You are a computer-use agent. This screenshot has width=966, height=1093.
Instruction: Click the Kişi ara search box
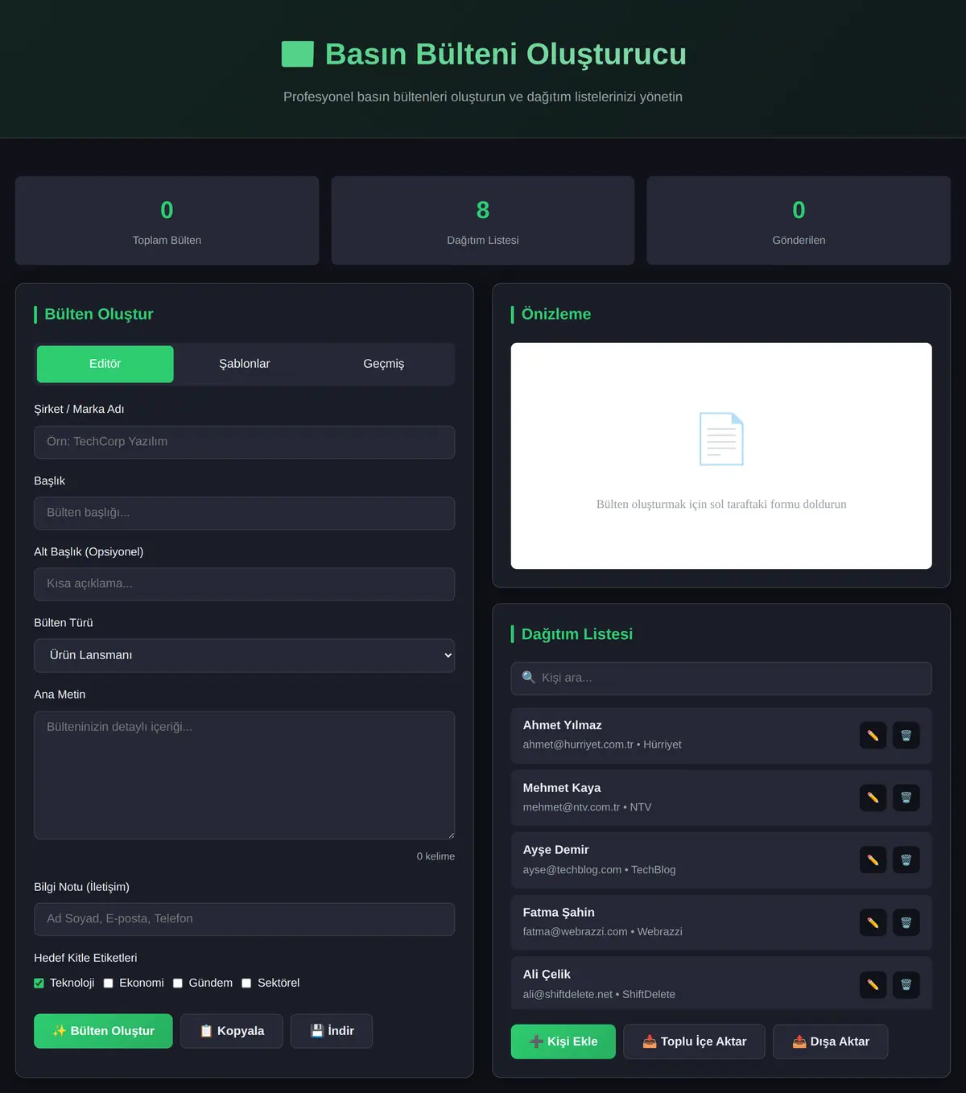tap(721, 678)
